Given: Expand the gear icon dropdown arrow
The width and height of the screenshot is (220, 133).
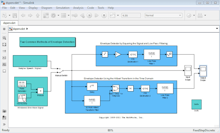Looking at the screenshot, I should pos(58,15).
